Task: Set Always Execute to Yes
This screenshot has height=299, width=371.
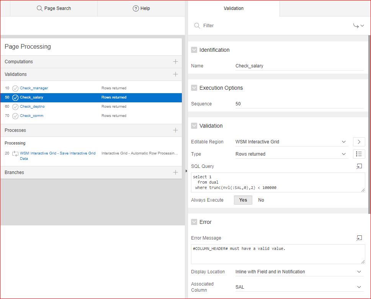Action: 243,200
